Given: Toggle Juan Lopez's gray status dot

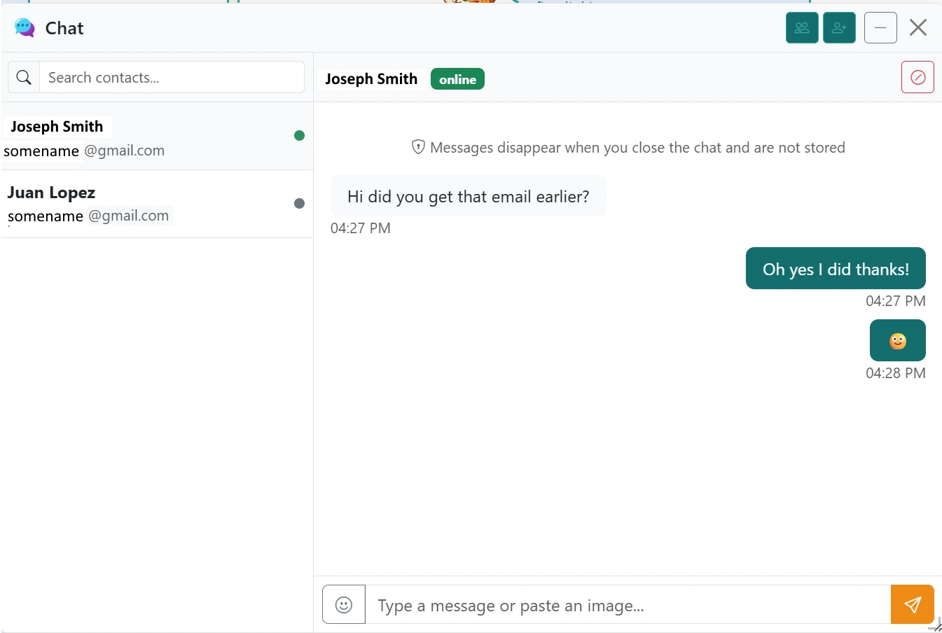Looking at the screenshot, I should pos(299,203).
